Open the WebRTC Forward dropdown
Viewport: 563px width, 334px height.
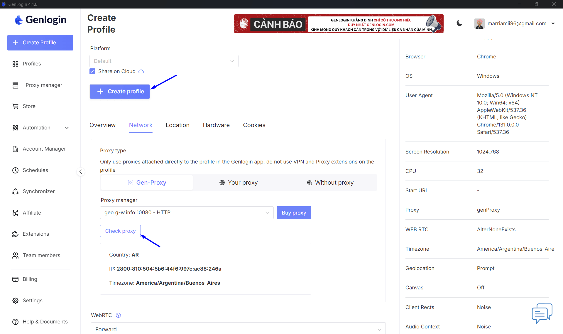[238, 329]
